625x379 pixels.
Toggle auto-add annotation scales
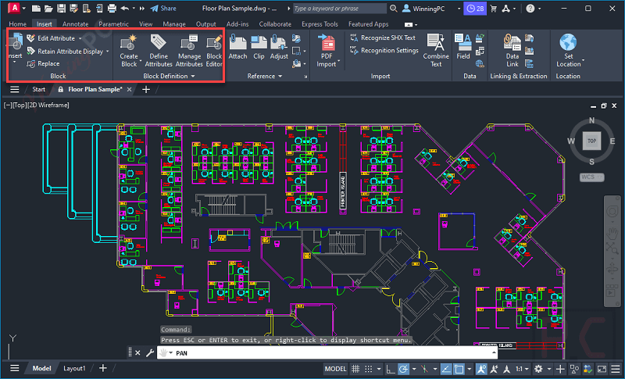495,369
